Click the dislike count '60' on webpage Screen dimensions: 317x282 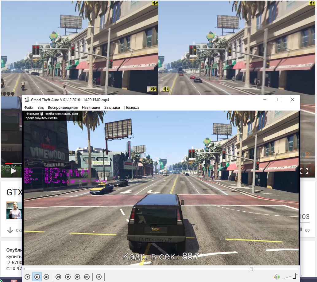307,230
